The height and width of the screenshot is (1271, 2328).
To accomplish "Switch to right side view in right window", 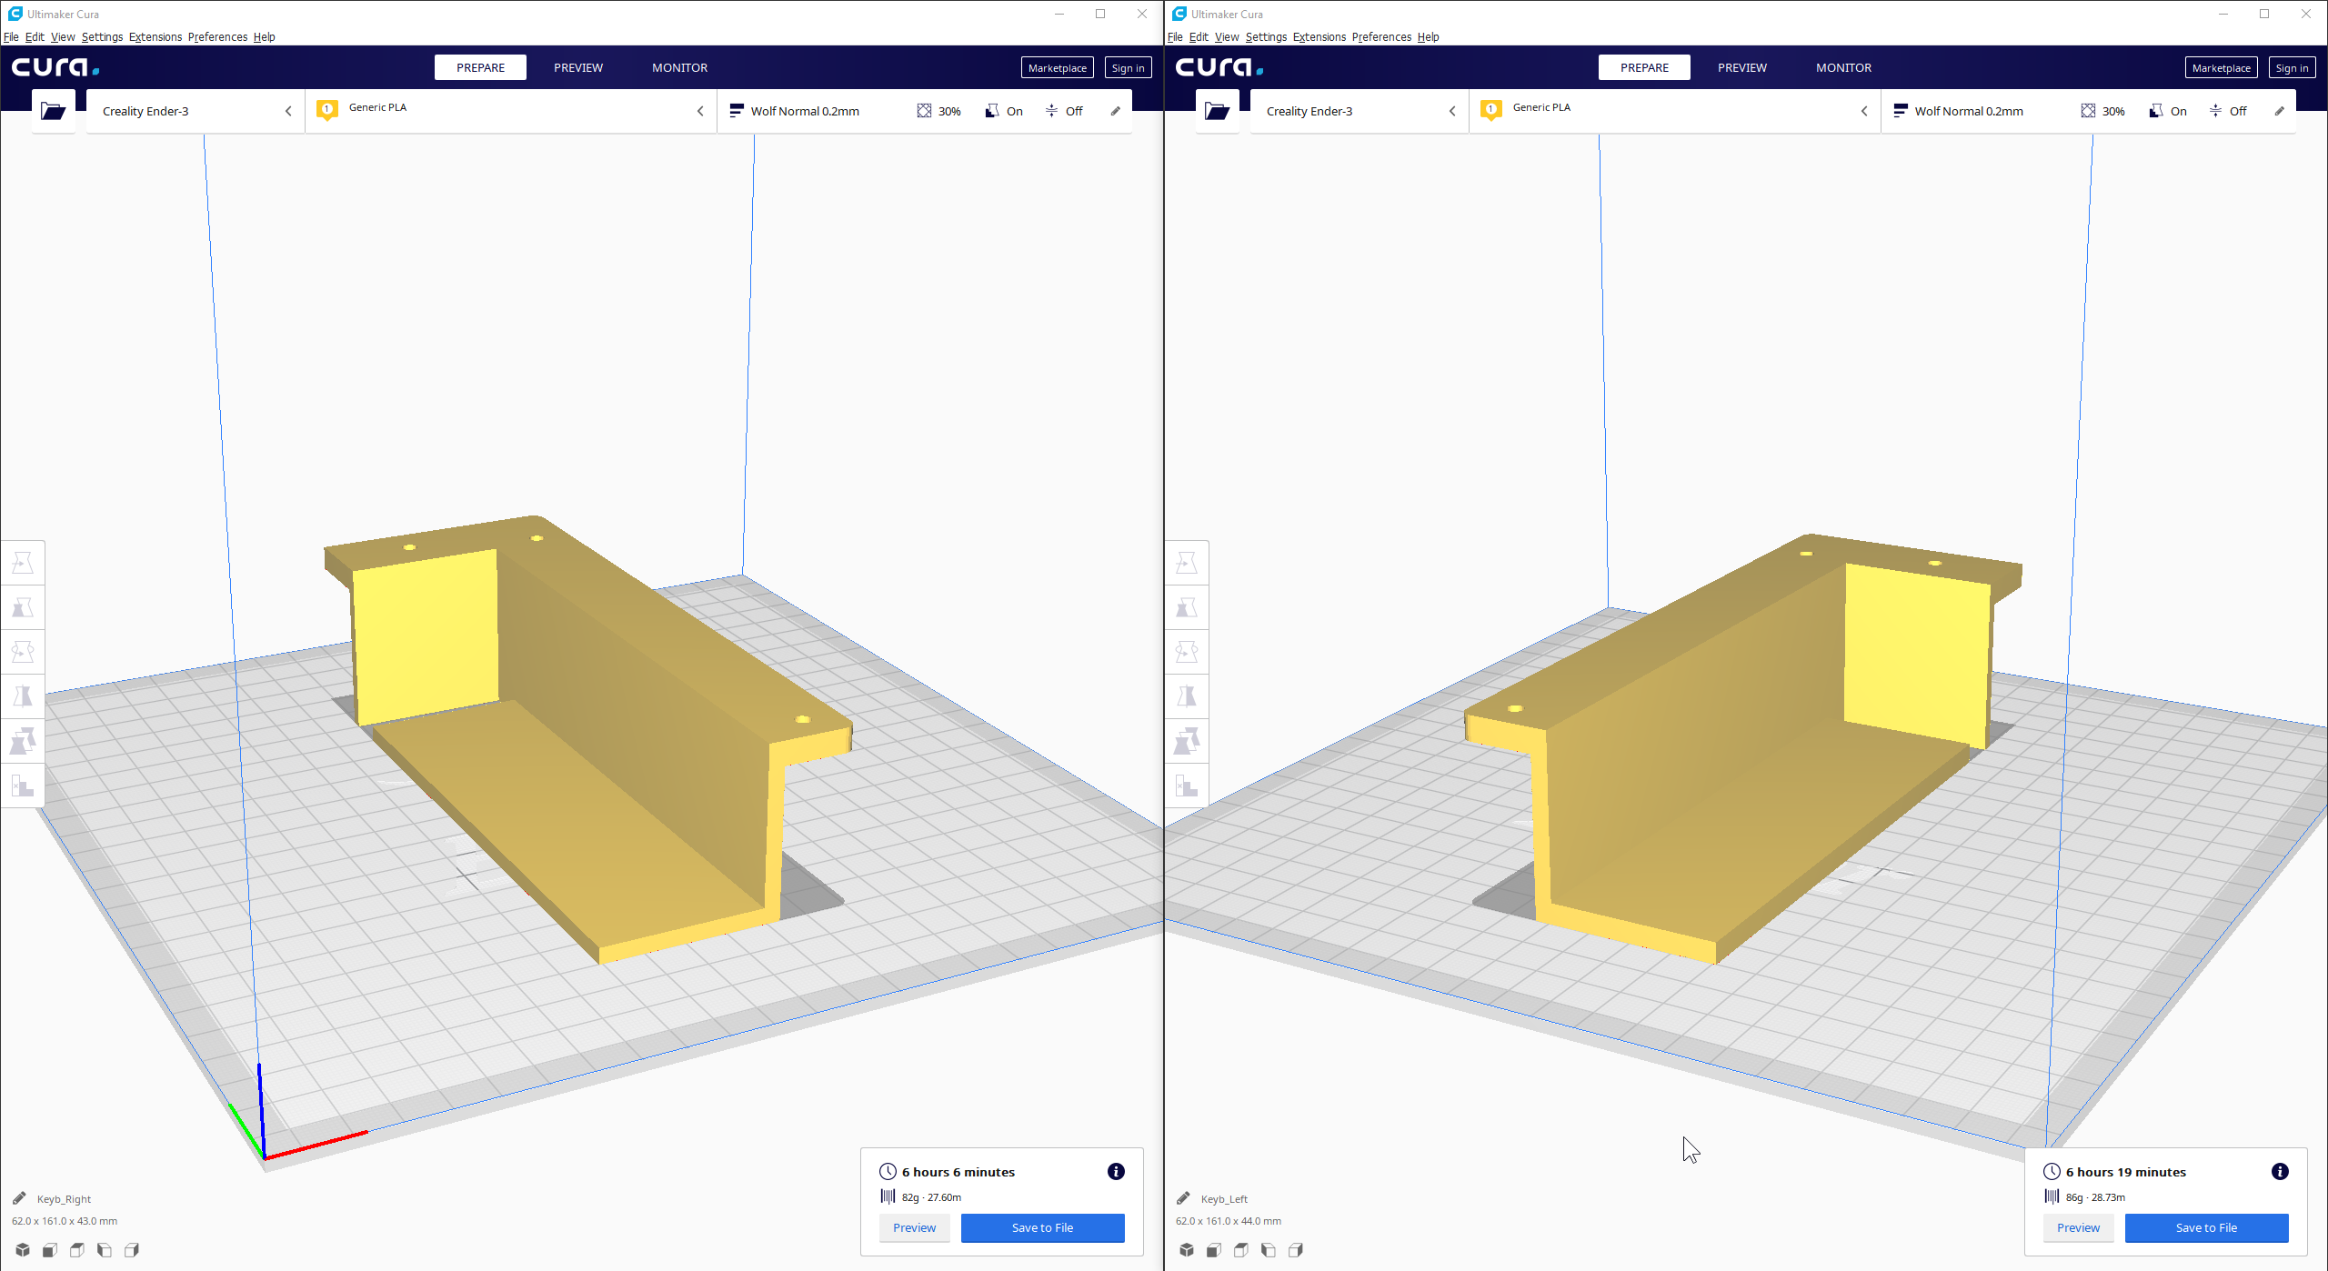I will tap(1296, 1250).
